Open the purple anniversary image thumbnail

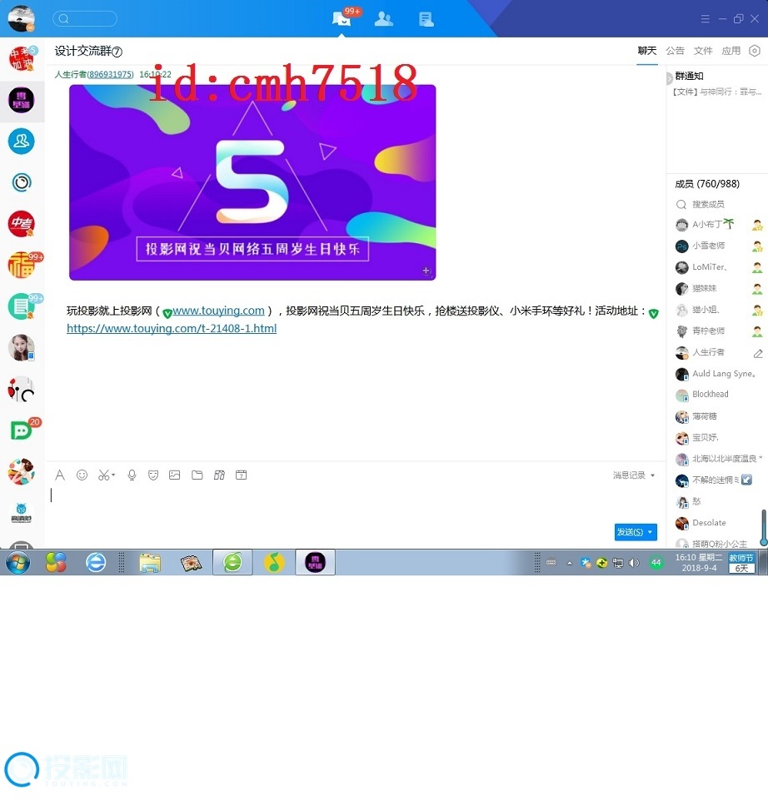pyautogui.click(x=252, y=182)
